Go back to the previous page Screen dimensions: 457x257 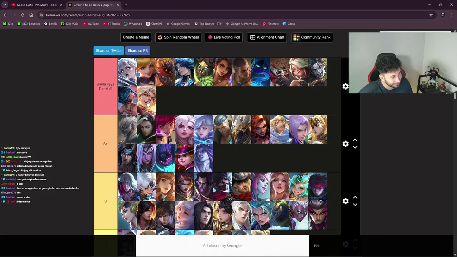(x=5, y=15)
